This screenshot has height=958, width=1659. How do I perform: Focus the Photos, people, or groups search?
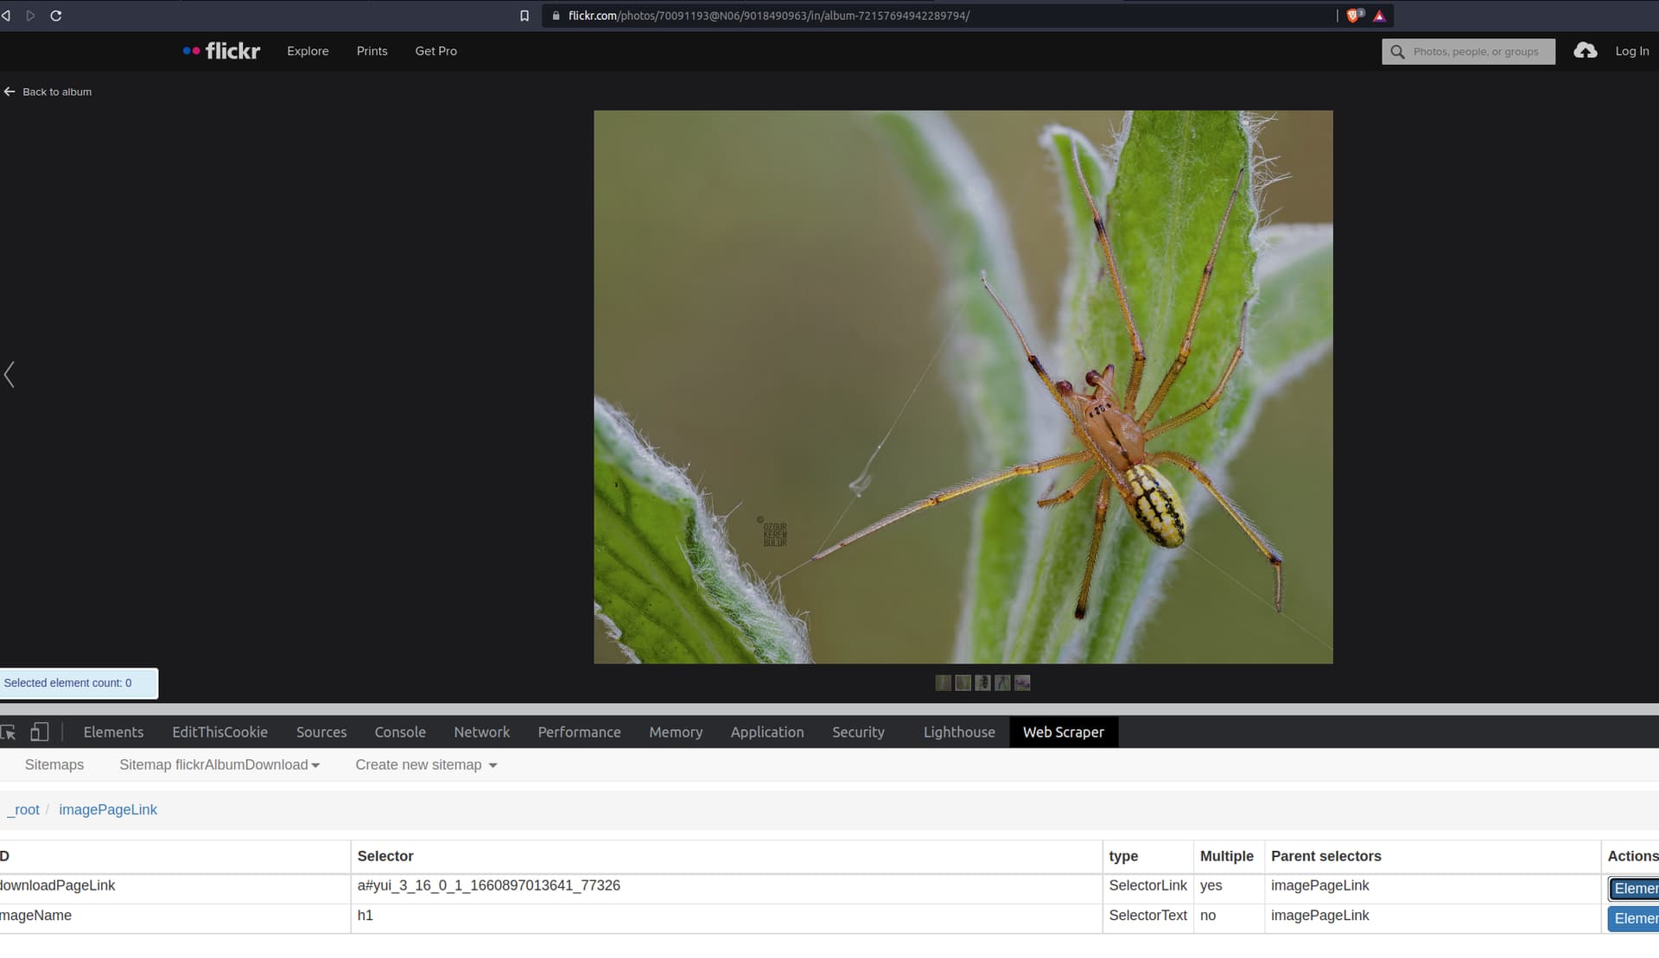(x=1475, y=52)
